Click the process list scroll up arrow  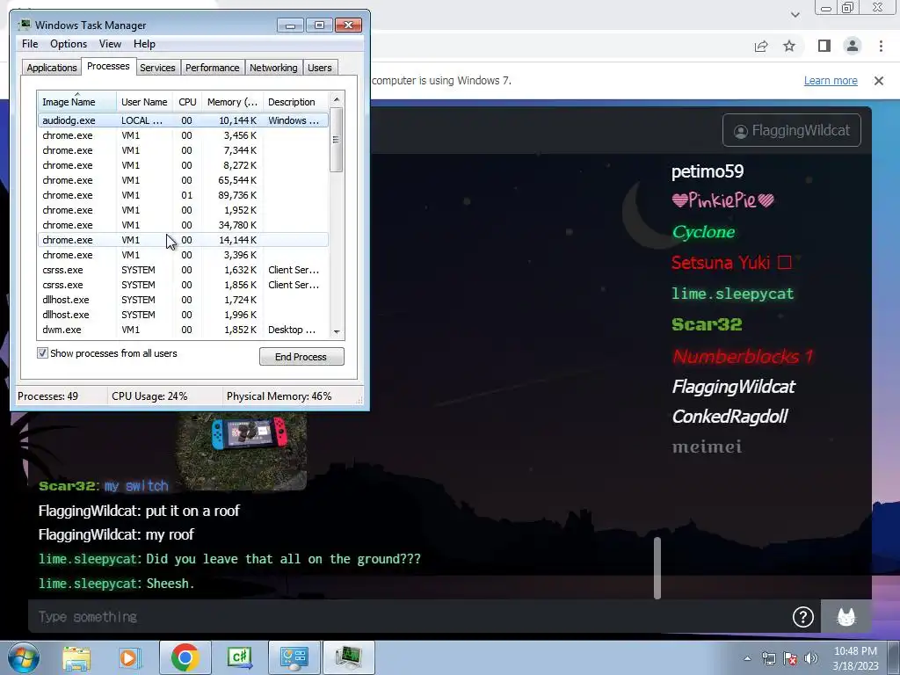[337, 99]
